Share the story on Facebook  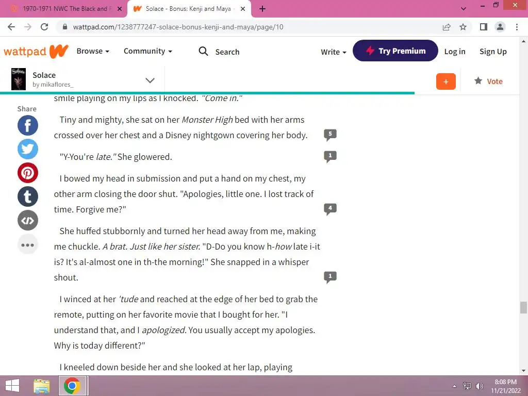[x=28, y=125]
